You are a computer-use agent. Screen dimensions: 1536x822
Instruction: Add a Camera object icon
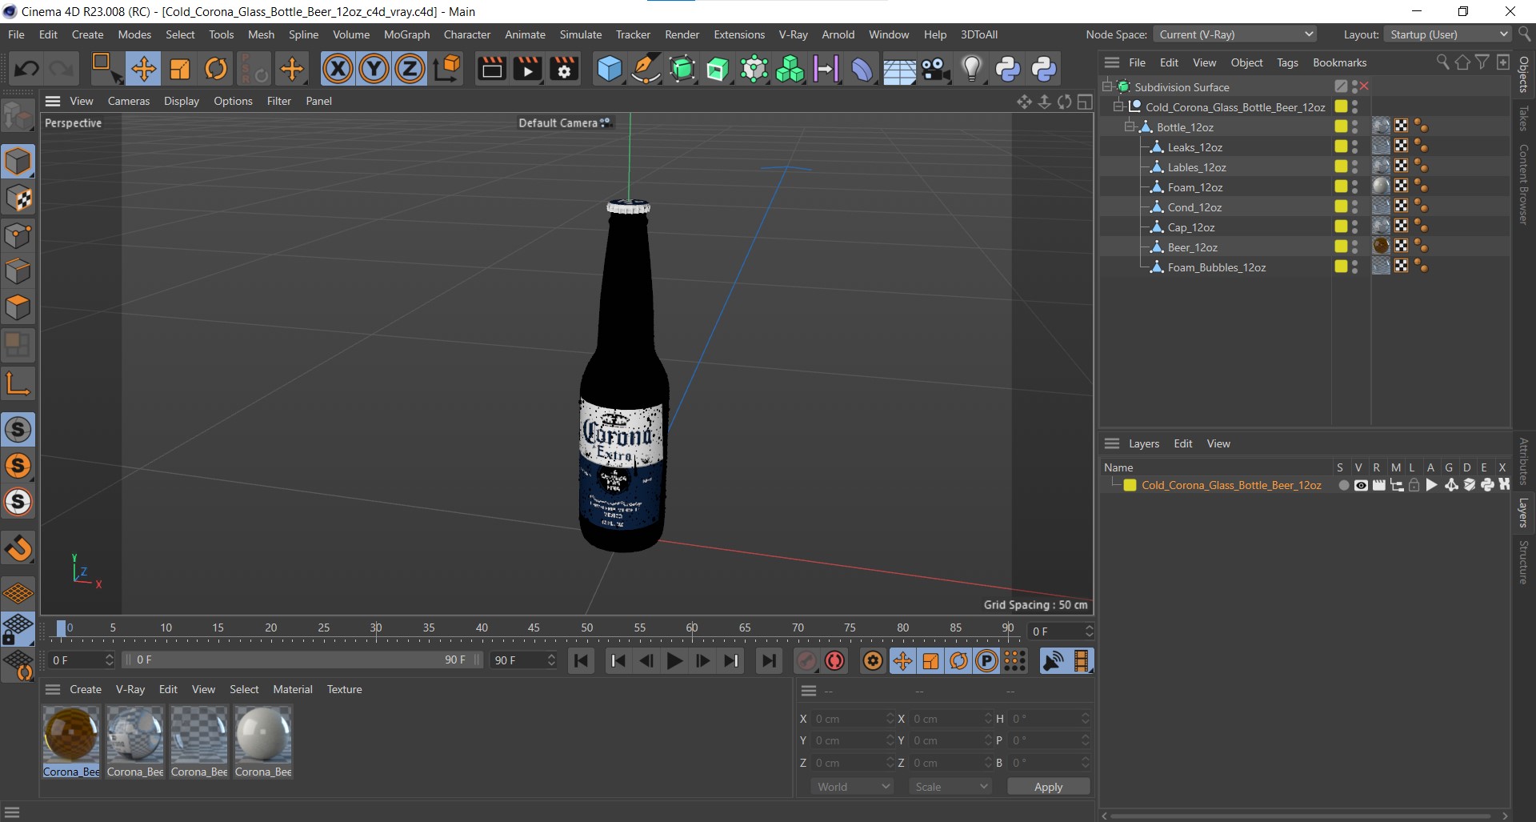tap(935, 69)
